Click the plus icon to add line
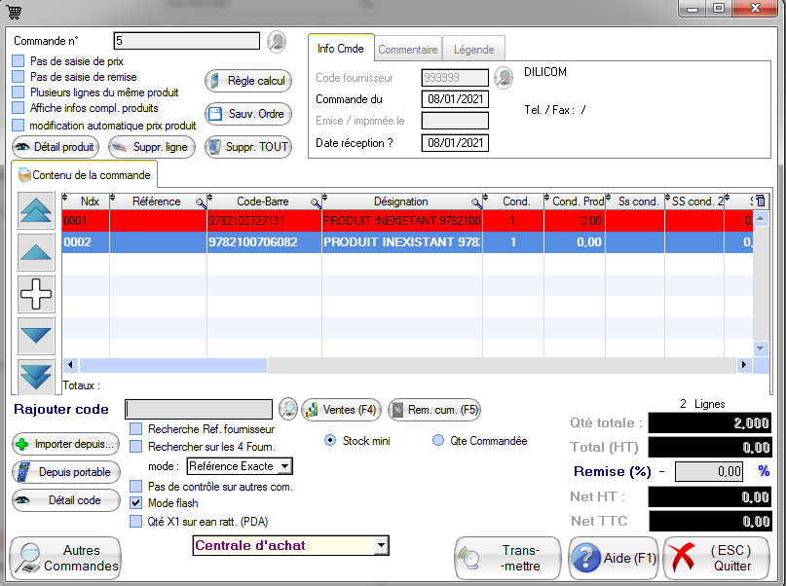The image size is (786, 586). click(x=37, y=292)
